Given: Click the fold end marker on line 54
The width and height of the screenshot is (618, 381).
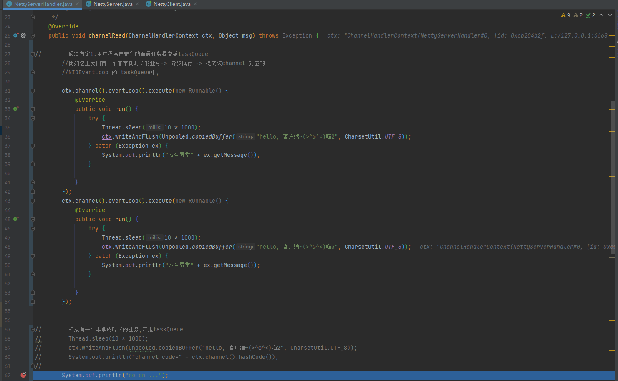Looking at the screenshot, I should (x=33, y=302).
